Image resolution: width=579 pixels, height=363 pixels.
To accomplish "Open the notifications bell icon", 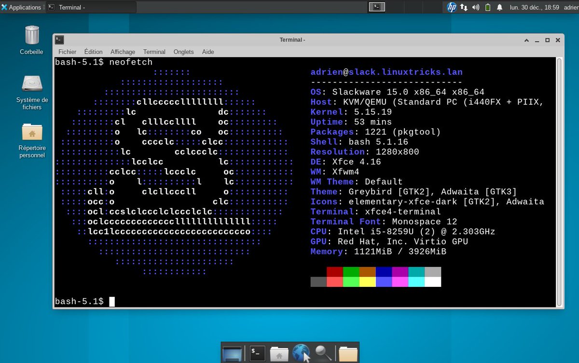I will tap(499, 7).
